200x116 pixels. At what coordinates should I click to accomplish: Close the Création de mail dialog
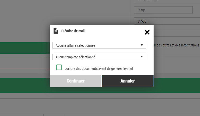(x=147, y=32)
